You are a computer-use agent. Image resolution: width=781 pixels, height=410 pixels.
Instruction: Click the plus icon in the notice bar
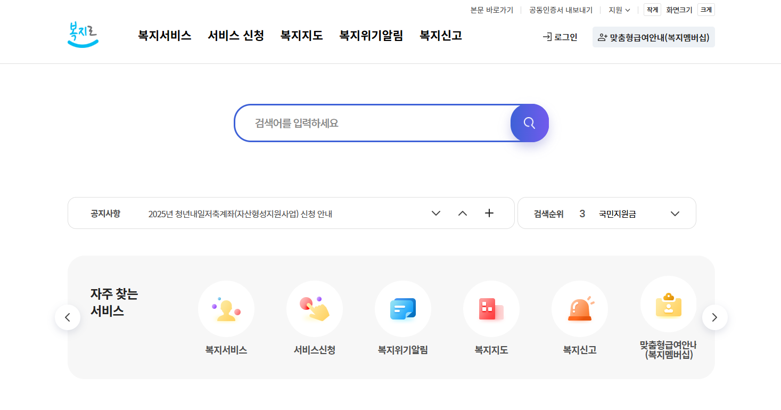tap(489, 212)
